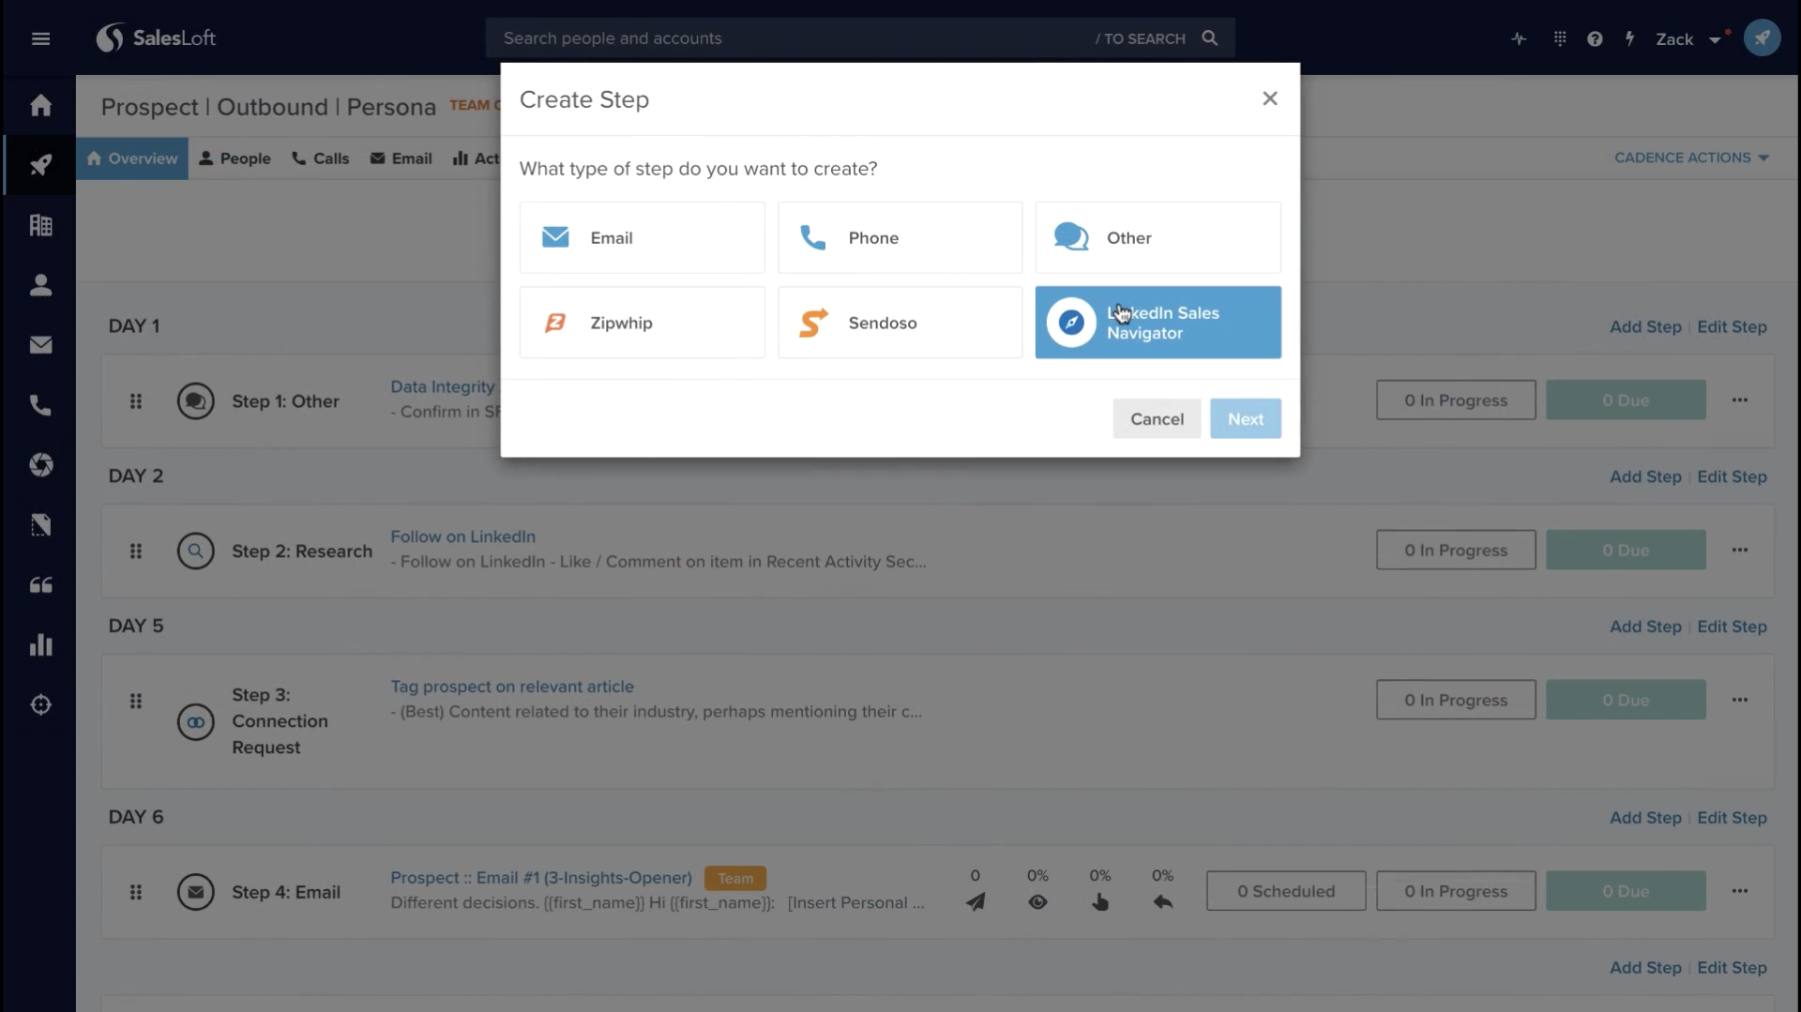This screenshot has width=1801, height=1012.
Task: Select the Phone step type
Action: point(900,237)
